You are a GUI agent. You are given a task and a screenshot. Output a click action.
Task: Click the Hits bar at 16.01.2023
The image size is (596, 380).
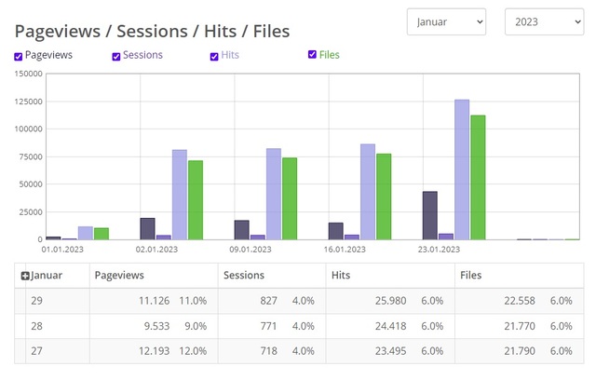368,192
